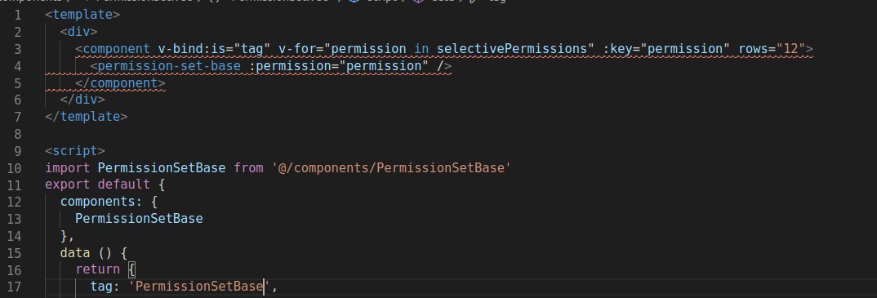Click line number 1 in the gutter

point(18,15)
